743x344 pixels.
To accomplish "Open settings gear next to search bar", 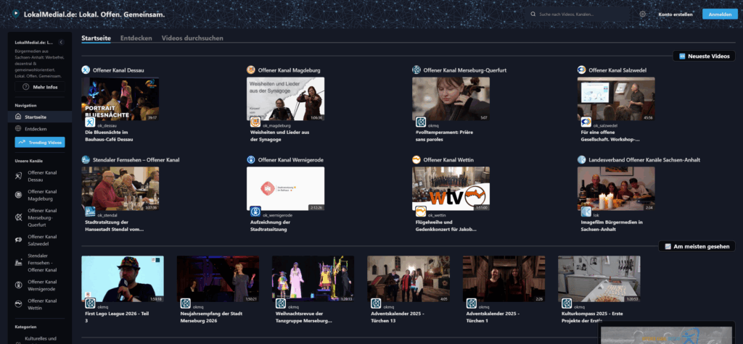I will (x=643, y=14).
